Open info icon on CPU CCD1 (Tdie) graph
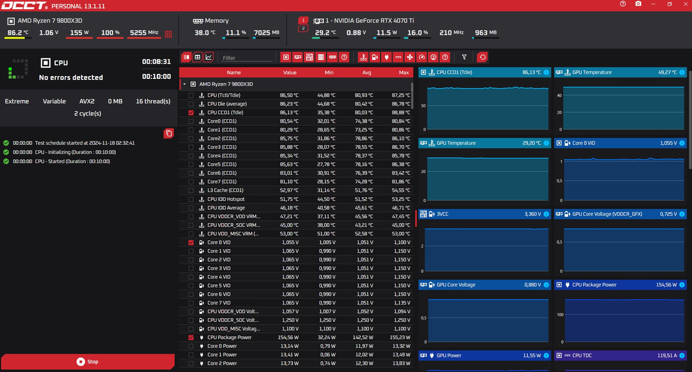Viewport: 692px width, 372px height. [x=546, y=72]
